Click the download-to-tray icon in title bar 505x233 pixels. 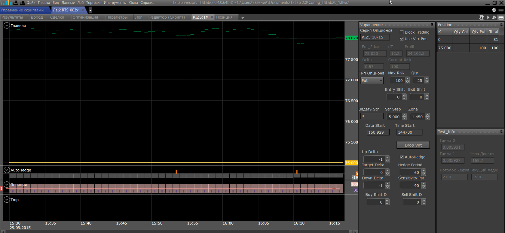pyautogui.click(x=16, y=3)
